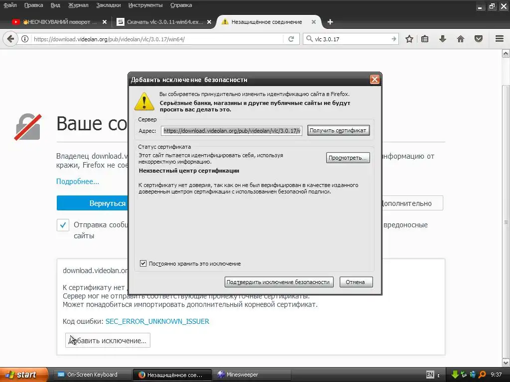Open a new tab with plus button
The width and height of the screenshot is (510, 382).
point(330,22)
